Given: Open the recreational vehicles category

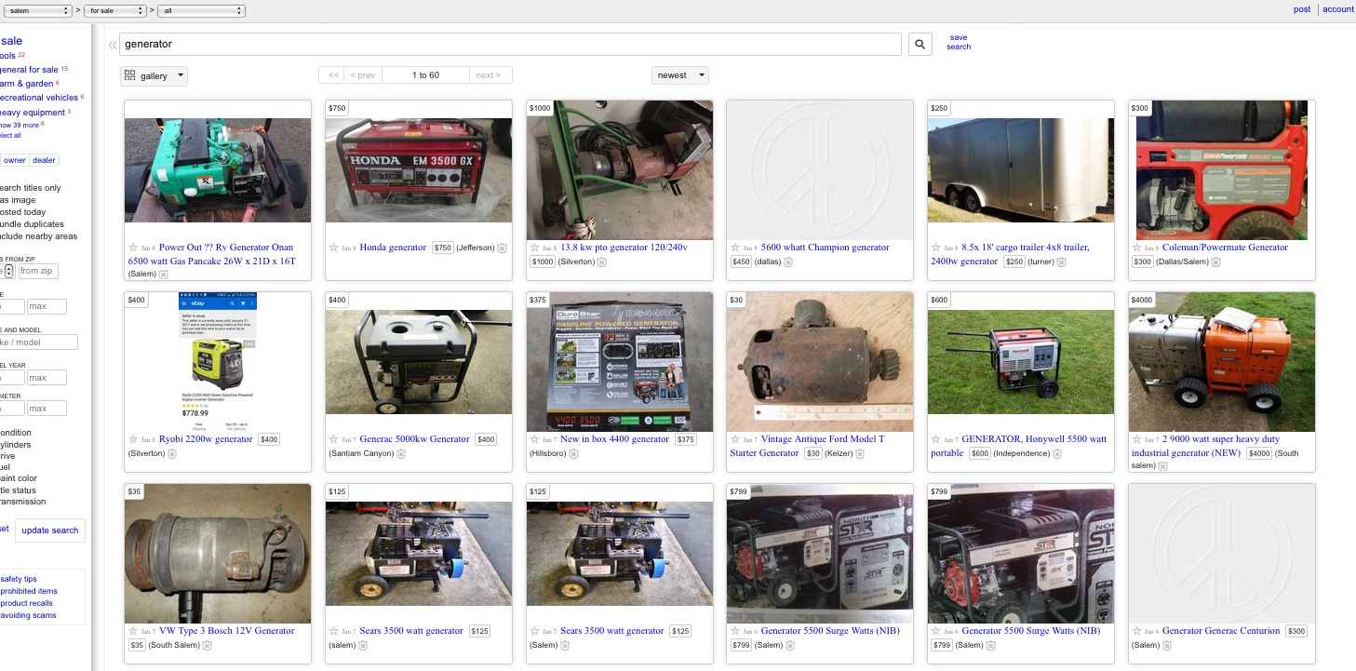Looking at the screenshot, I should point(38,98).
